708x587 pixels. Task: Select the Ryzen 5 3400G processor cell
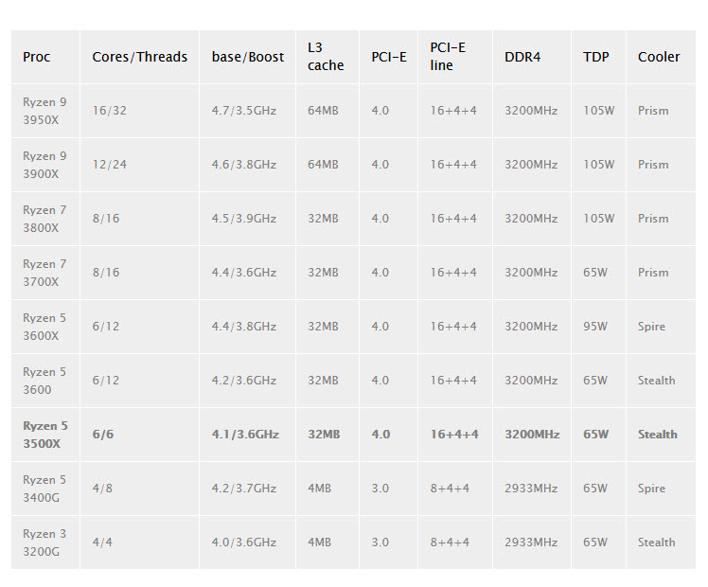pyautogui.click(x=44, y=489)
